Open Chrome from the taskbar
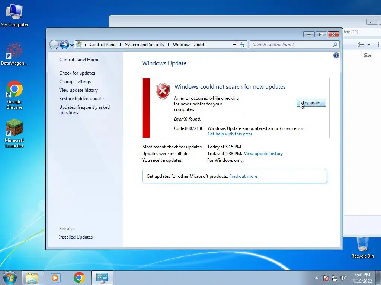The width and height of the screenshot is (381, 285). [x=79, y=278]
